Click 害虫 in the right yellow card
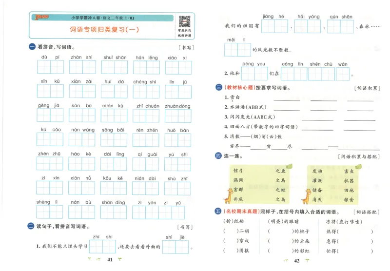390x271 pixels. (349, 171)
